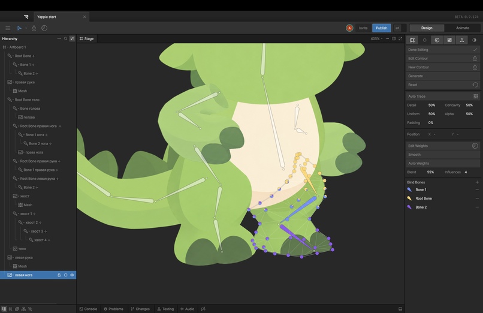Select the arrow Select tool
483x313 pixels.
pyautogui.click(x=19, y=28)
